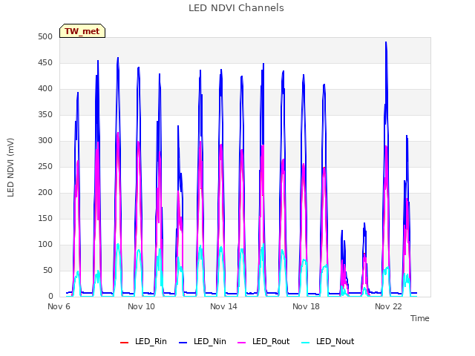Click the 100 y-axis tick label
This screenshot has height=356, width=475.
tap(45, 244)
